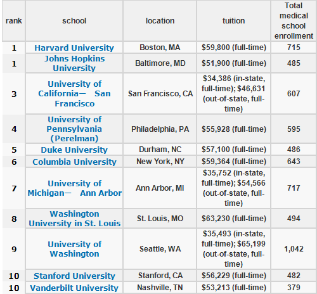Image resolution: width=317 pixels, height=294 pixels.
Task: Click Total medical school enrollment header
Action: [294, 21]
